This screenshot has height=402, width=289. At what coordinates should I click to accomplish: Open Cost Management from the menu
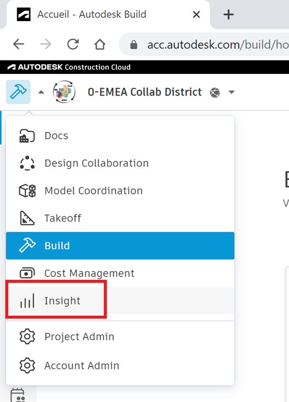(x=120, y=273)
